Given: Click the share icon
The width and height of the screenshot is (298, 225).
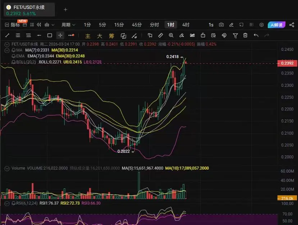Looking at the screenshot, I should click(292, 25).
